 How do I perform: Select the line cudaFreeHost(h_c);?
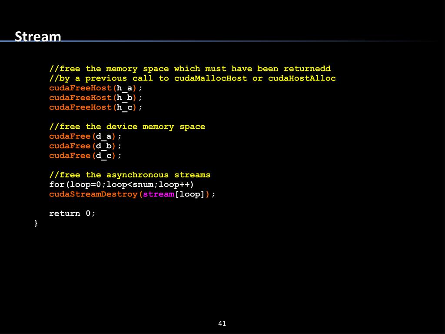(x=96, y=108)
